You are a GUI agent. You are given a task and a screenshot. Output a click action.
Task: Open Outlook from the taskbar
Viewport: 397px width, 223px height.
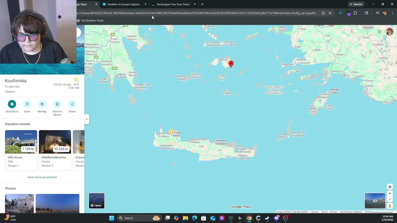point(213,218)
